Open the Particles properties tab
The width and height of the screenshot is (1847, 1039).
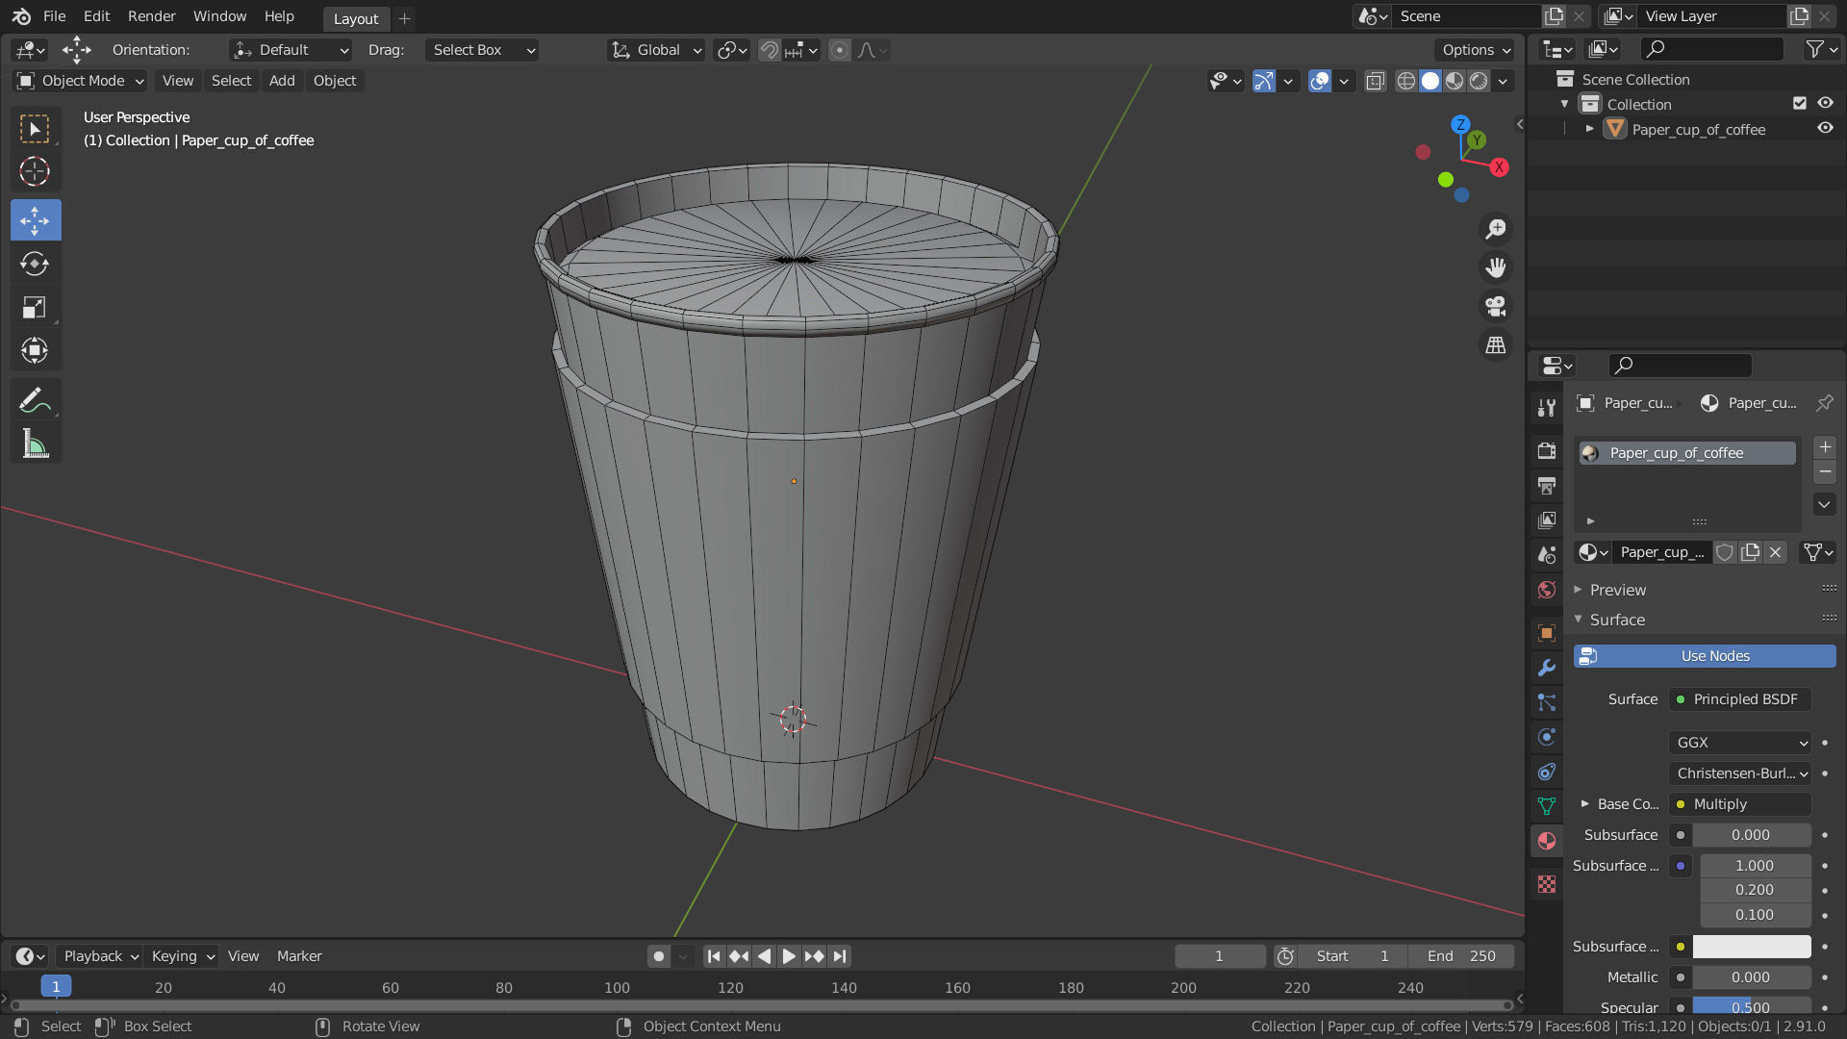pyautogui.click(x=1547, y=702)
